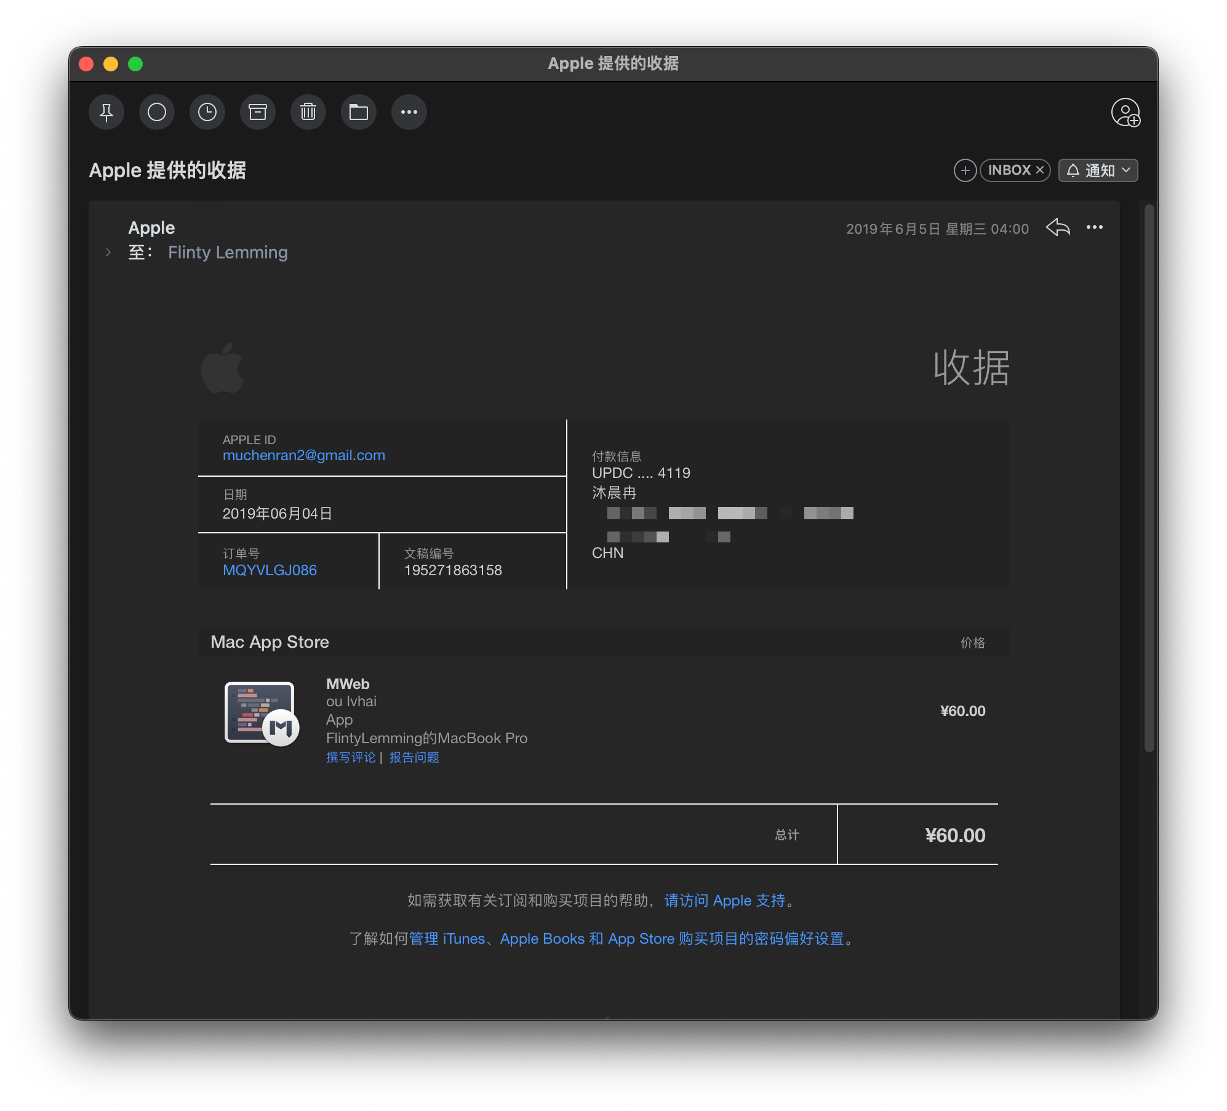1227x1111 pixels.
Task: Open the toolbar more actions menu
Action: pyautogui.click(x=409, y=112)
